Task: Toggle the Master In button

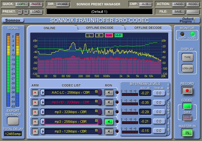Action: coord(187,133)
